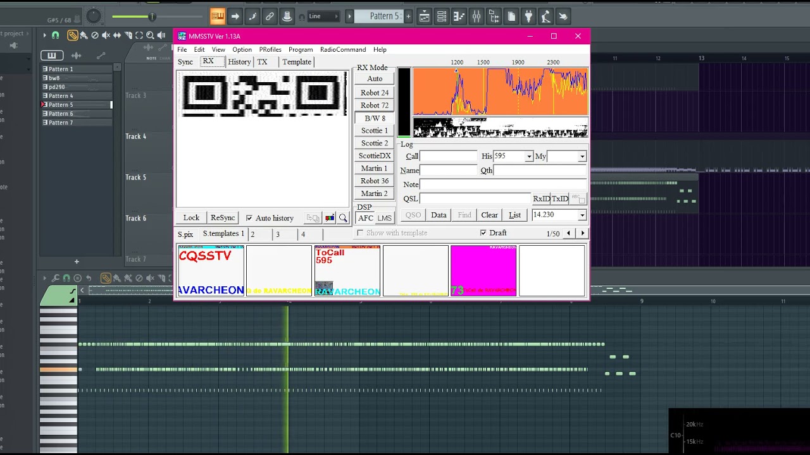This screenshot has height=455, width=810.
Task: Toggle the Draft checkbox
Action: pos(483,233)
